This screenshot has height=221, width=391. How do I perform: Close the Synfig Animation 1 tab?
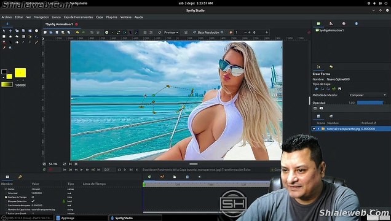pyautogui.click(x=77, y=24)
